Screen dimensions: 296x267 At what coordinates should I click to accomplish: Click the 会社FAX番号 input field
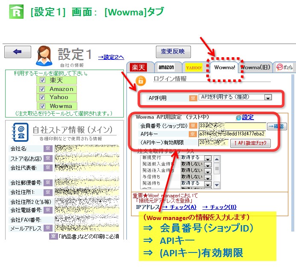coord(87,220)
